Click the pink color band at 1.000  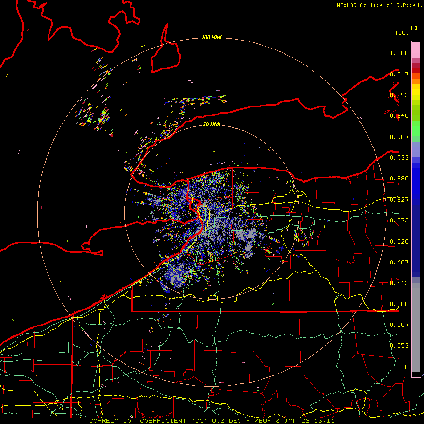pyautogui.click(x=416, y=50)
